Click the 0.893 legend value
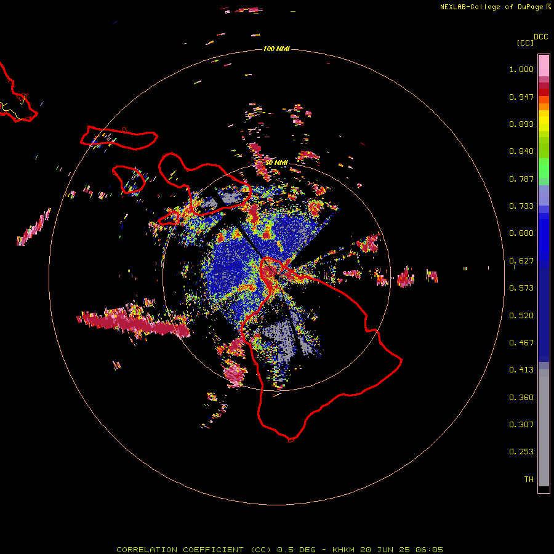This screenshot has width=554, height=554. [x=521, y=124]
